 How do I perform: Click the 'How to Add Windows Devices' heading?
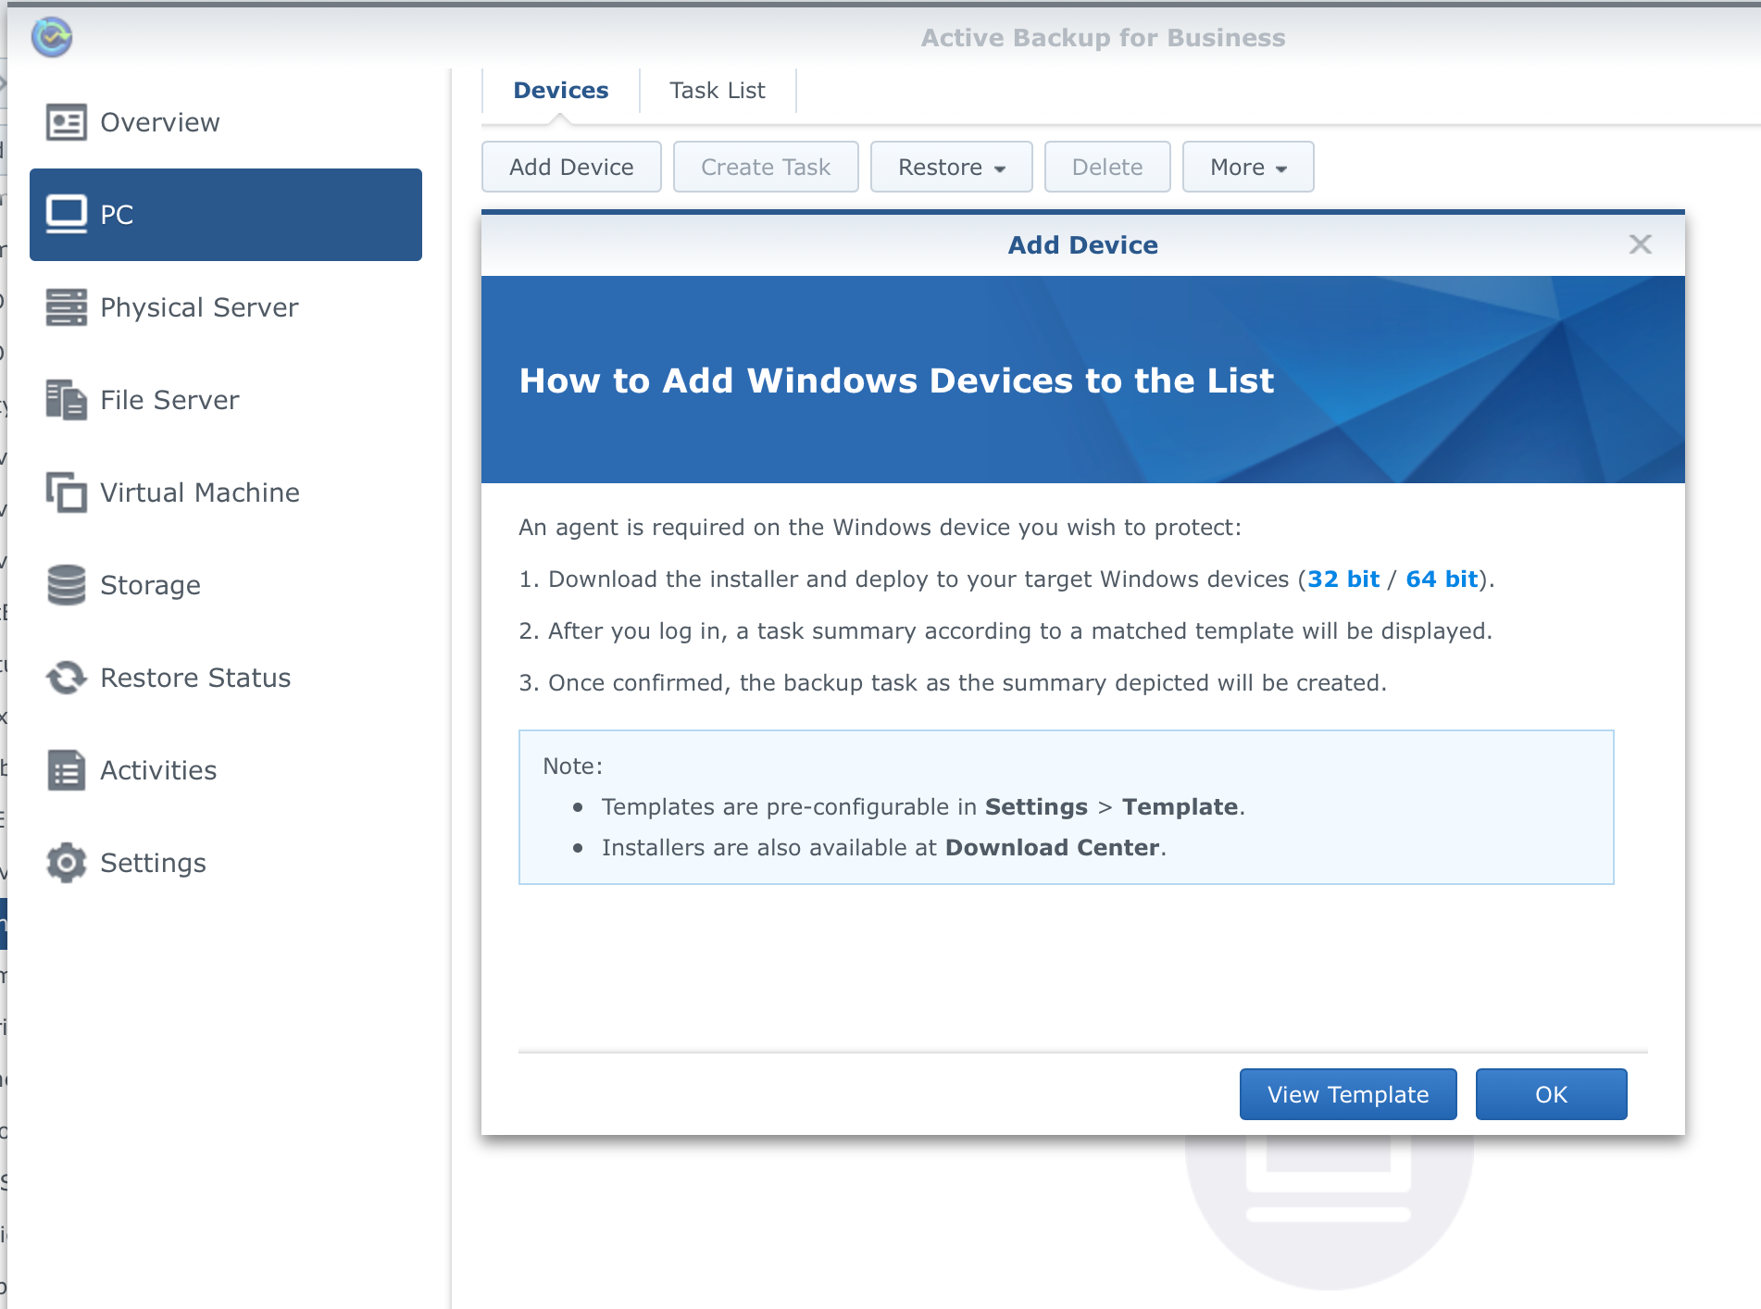pos(896,381)
